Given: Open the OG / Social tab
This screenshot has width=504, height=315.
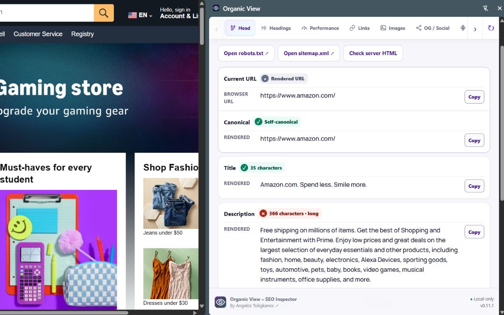Looking at the screenshot, I should point(433,28).
